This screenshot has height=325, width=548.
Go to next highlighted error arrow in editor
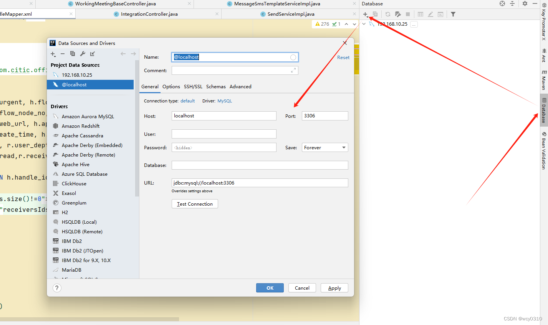tap(354, 24)
